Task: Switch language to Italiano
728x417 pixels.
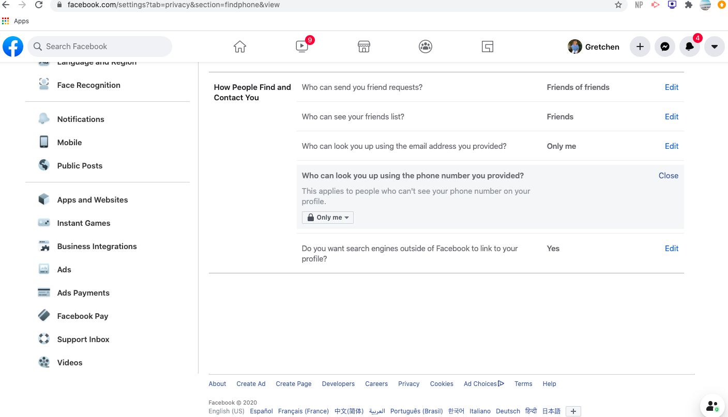Action: (x=480, y=411)
